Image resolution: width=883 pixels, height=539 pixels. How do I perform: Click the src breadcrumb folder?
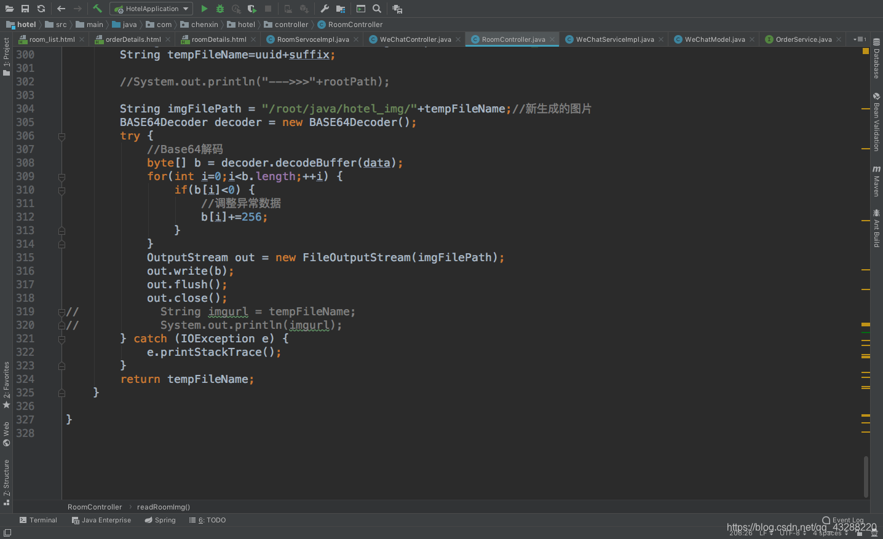point(56,25)
